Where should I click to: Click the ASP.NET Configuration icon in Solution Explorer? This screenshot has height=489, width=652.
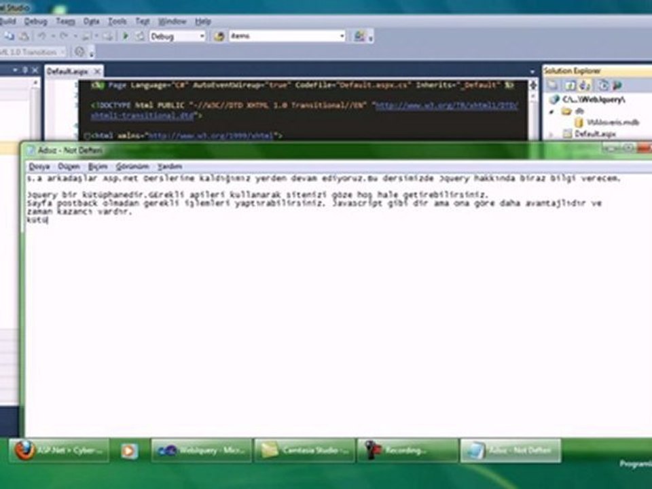(x=617, y=86)
